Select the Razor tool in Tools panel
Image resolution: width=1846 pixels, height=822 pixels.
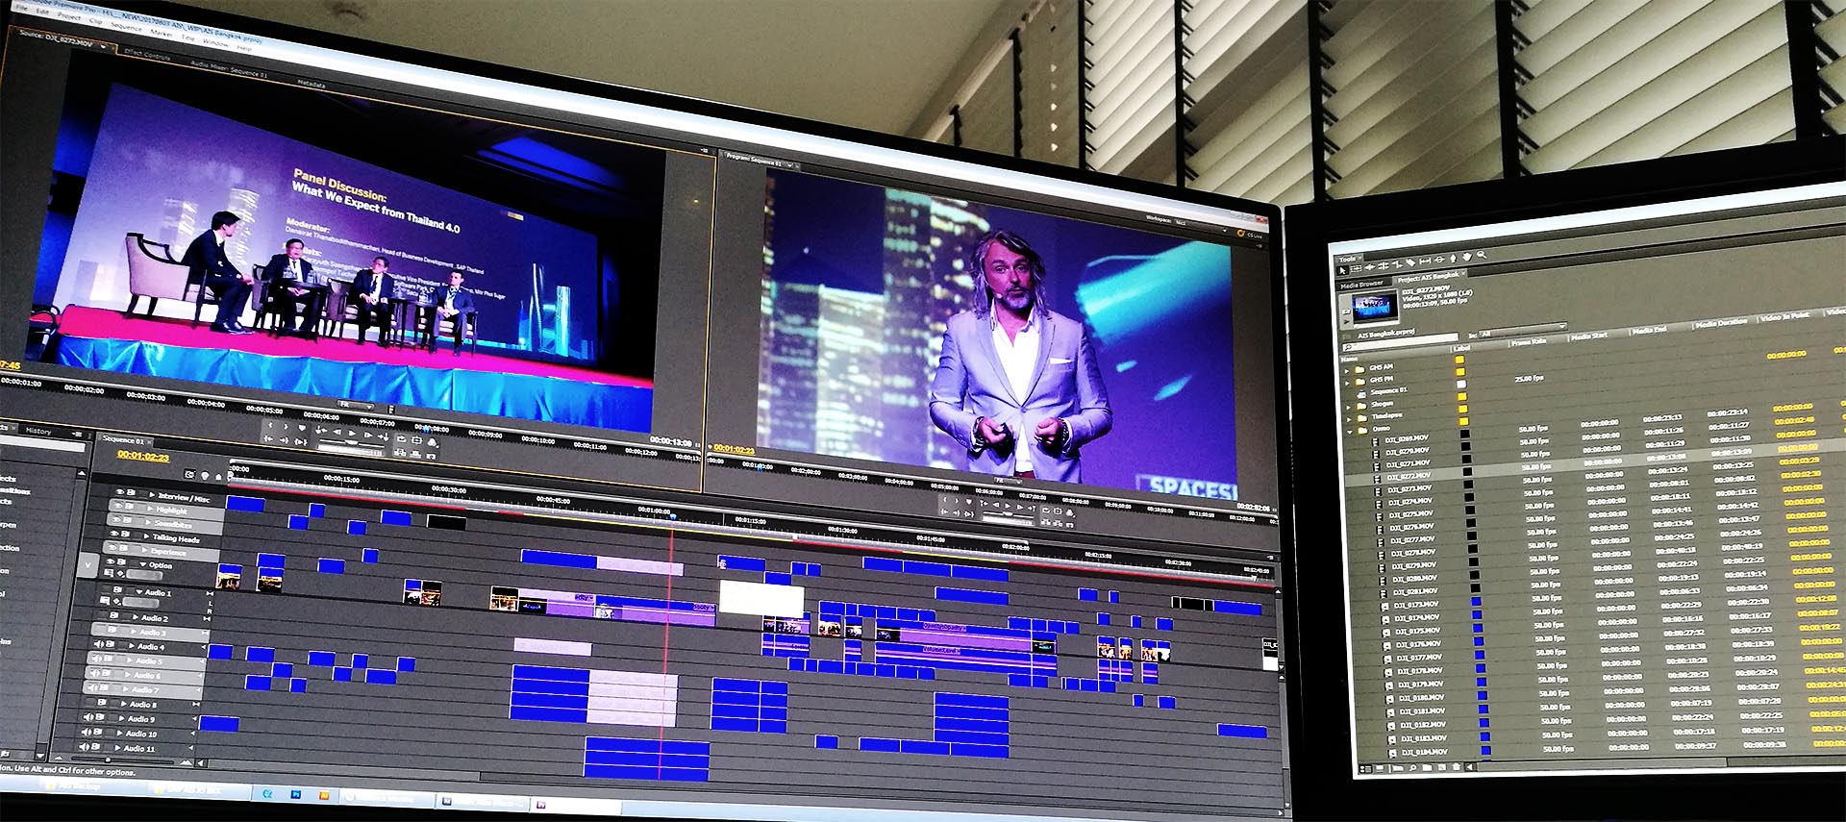[x=1410, y=261]
